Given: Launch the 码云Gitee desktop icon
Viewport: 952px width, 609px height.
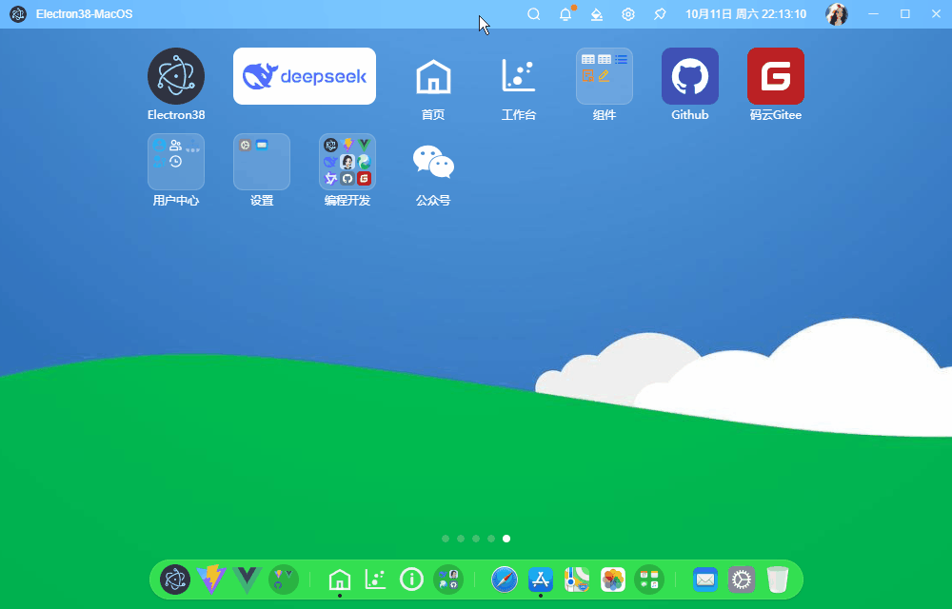Looking at the screenshot, I should click(x=775, y=76).
